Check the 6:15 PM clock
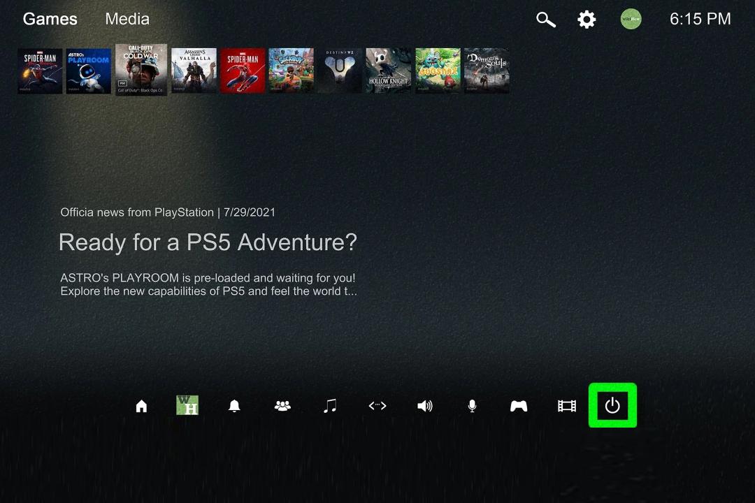The height and width of the screenshot is (503, 755). coord(700,19)
